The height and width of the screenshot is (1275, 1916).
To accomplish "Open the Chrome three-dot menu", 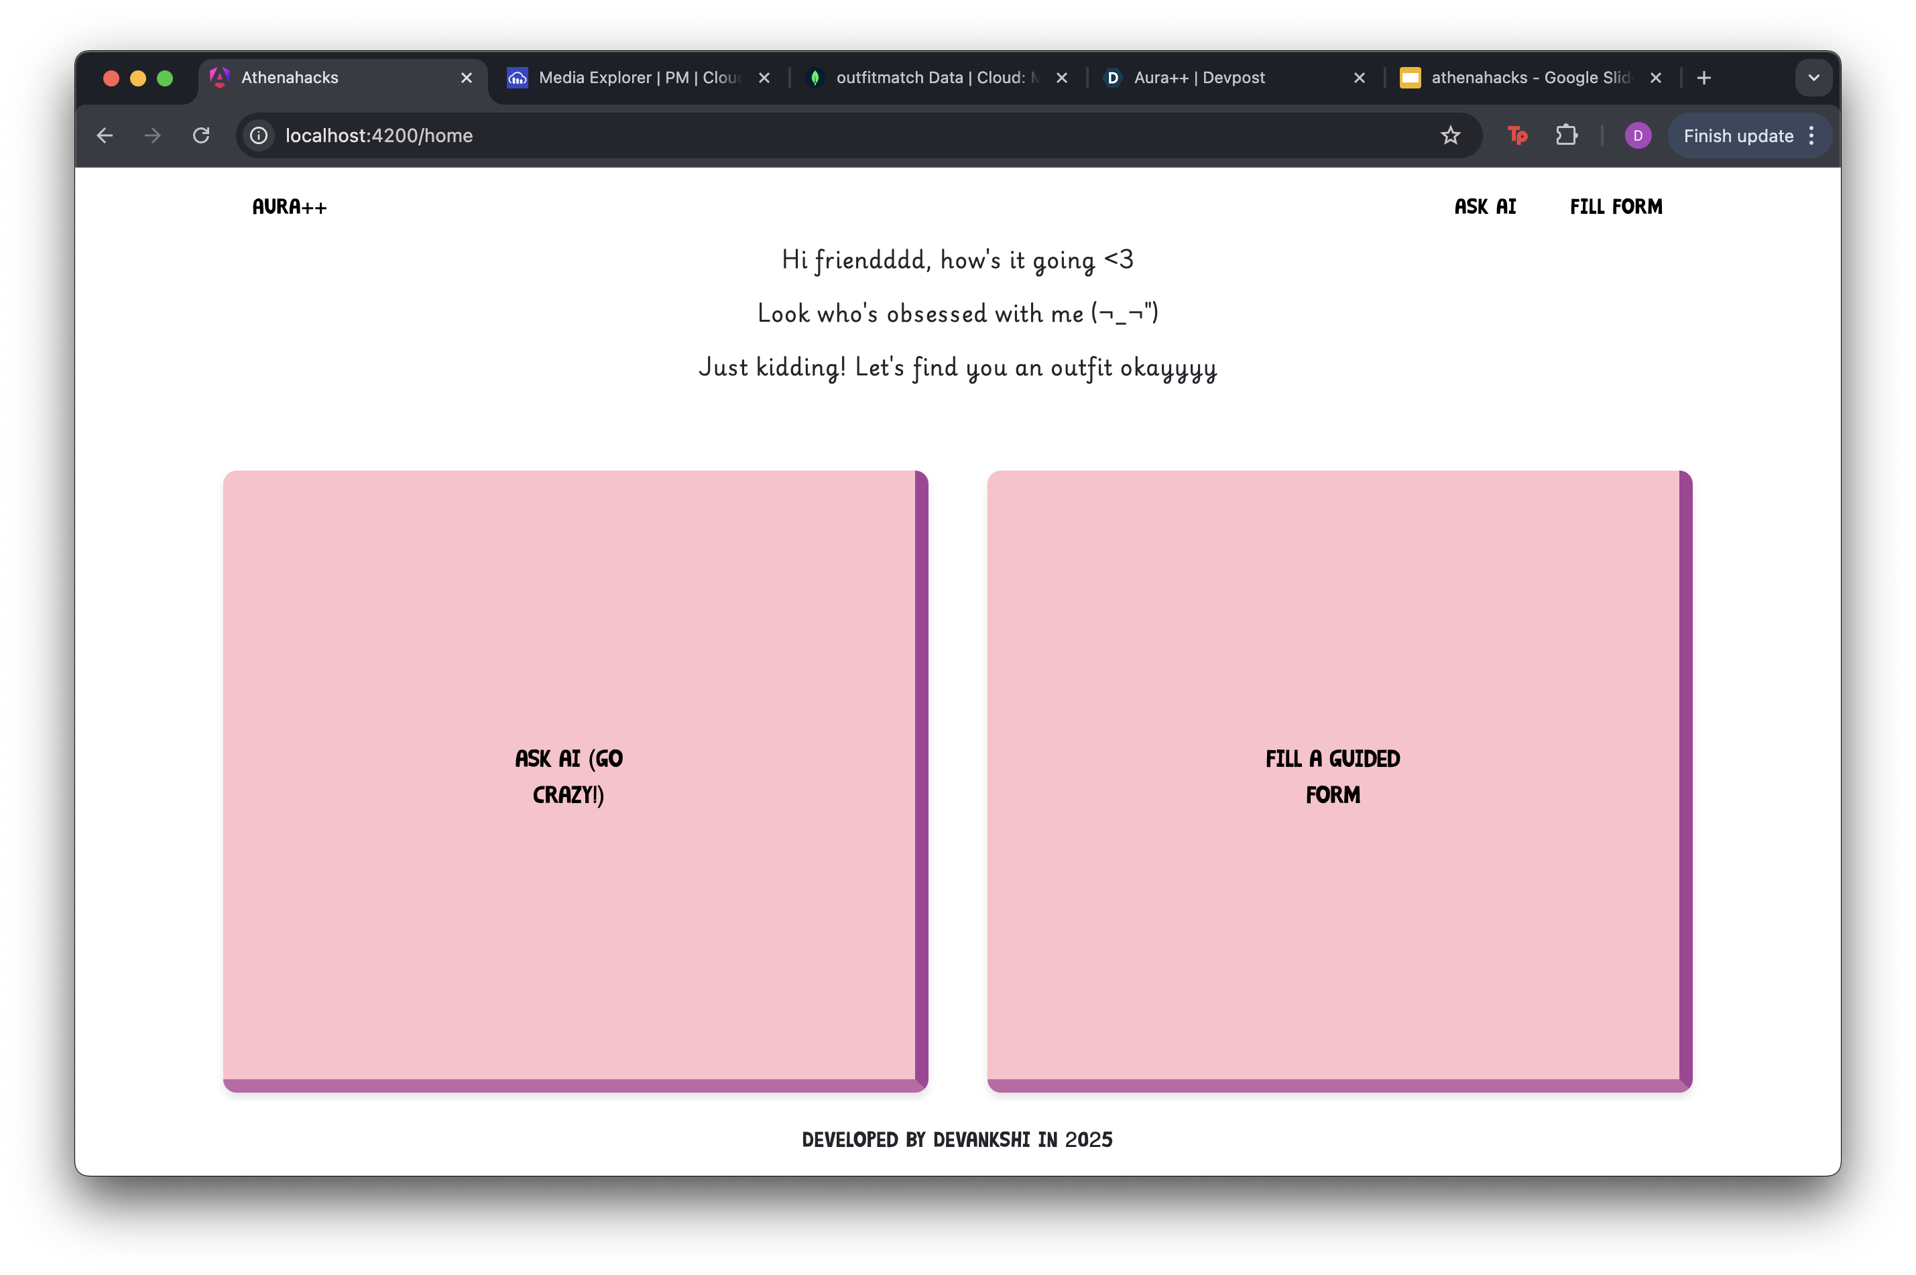I will (x=1811, y=136).
